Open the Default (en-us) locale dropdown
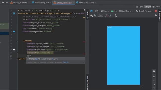 click(144, 11)
